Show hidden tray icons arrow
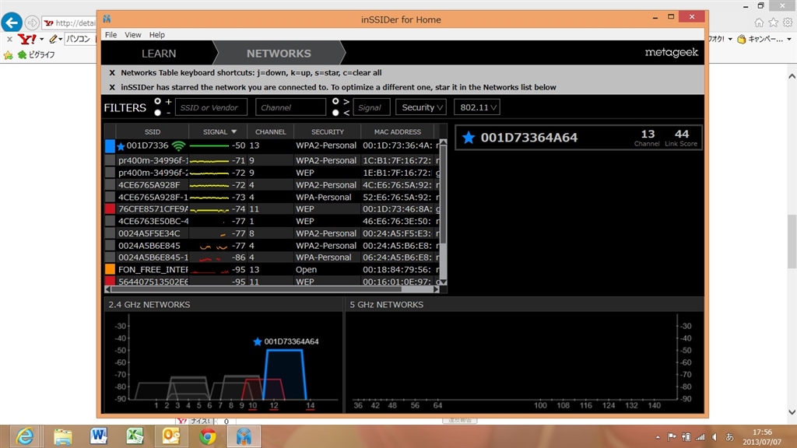The image size is (797, 448). [x=658, y=437]
